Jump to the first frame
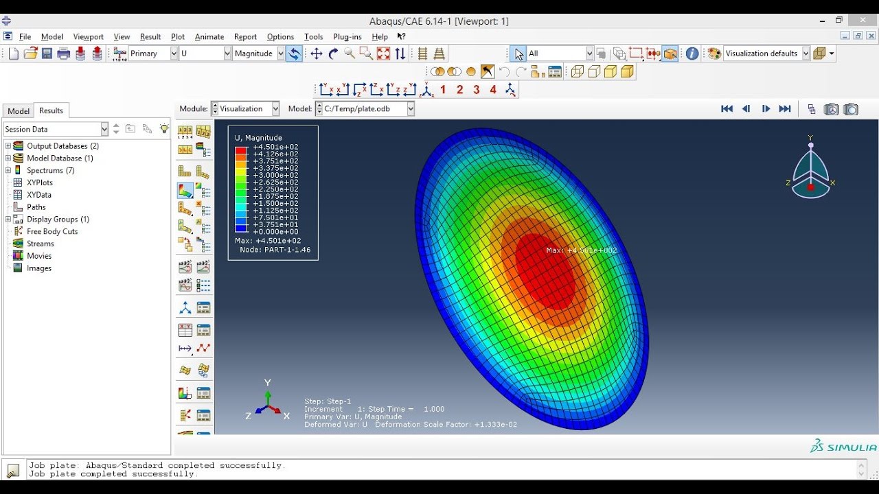Screen dimensions: 879x494 click(x=727, y=109)
